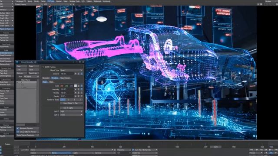
Task: Toggle Auto Key checkbox
Action: tap(133, 150)
